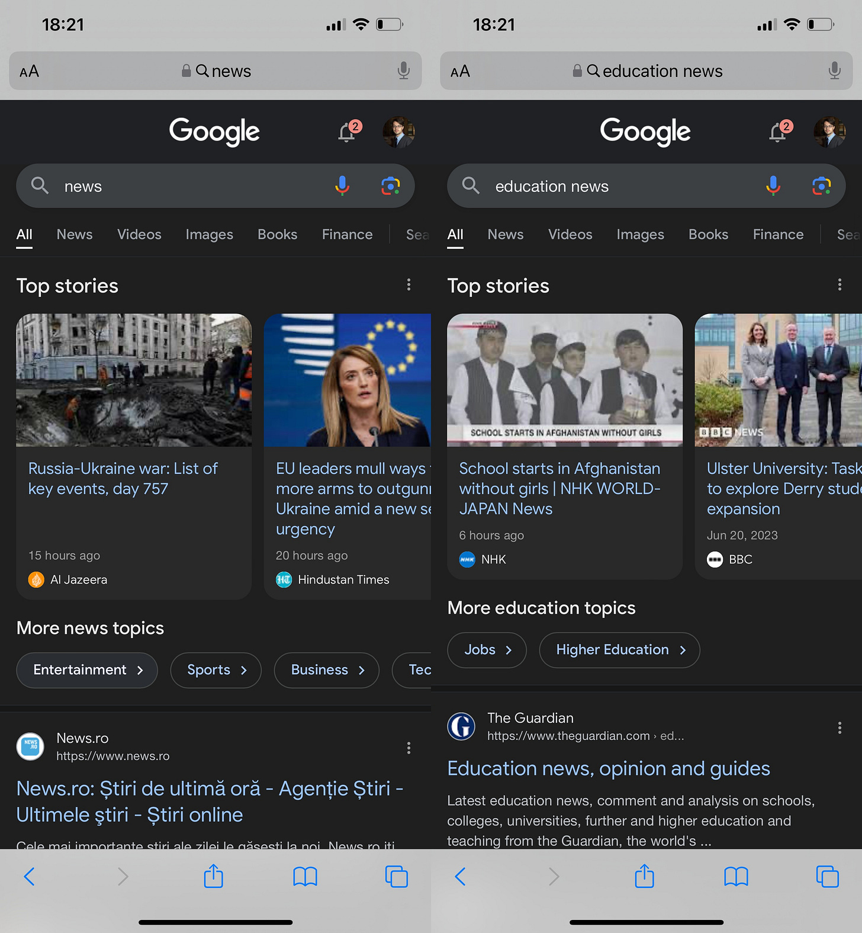Open Education news, opinion and guides link
The width and height of the screenshot is (862, 933).
pos(609,768)
